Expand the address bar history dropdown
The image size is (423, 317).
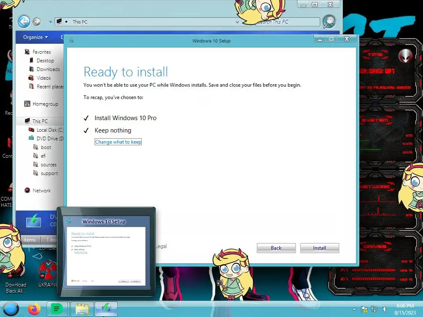click(237, 22)
